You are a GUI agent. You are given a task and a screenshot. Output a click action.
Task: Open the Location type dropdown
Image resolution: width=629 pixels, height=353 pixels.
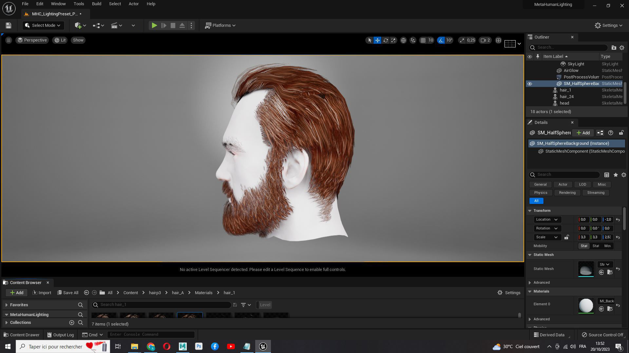point(547,220)
